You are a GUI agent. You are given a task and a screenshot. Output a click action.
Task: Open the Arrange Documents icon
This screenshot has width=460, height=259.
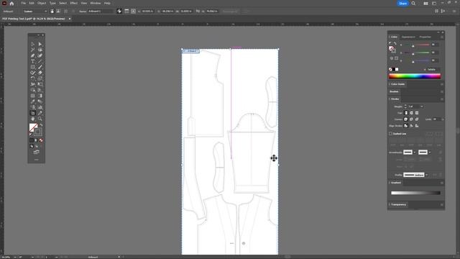[x=425, y=4]
